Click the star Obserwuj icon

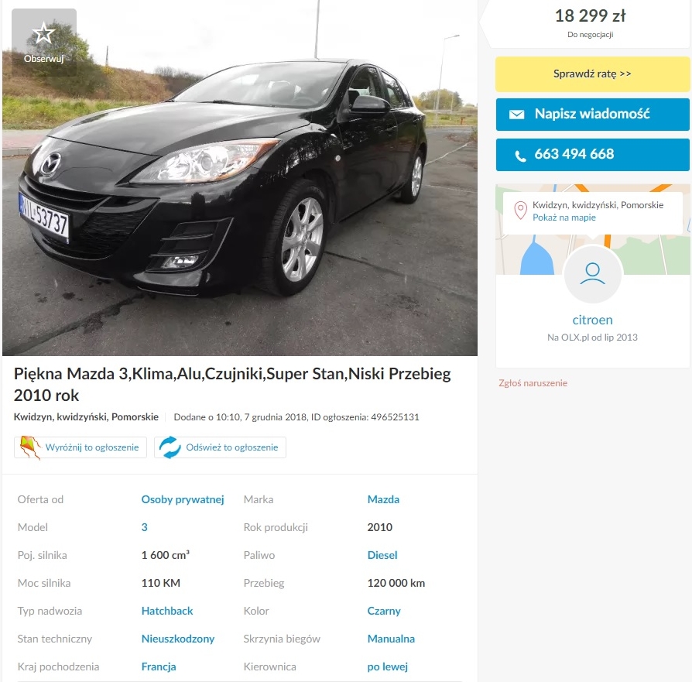pos(43,33)
